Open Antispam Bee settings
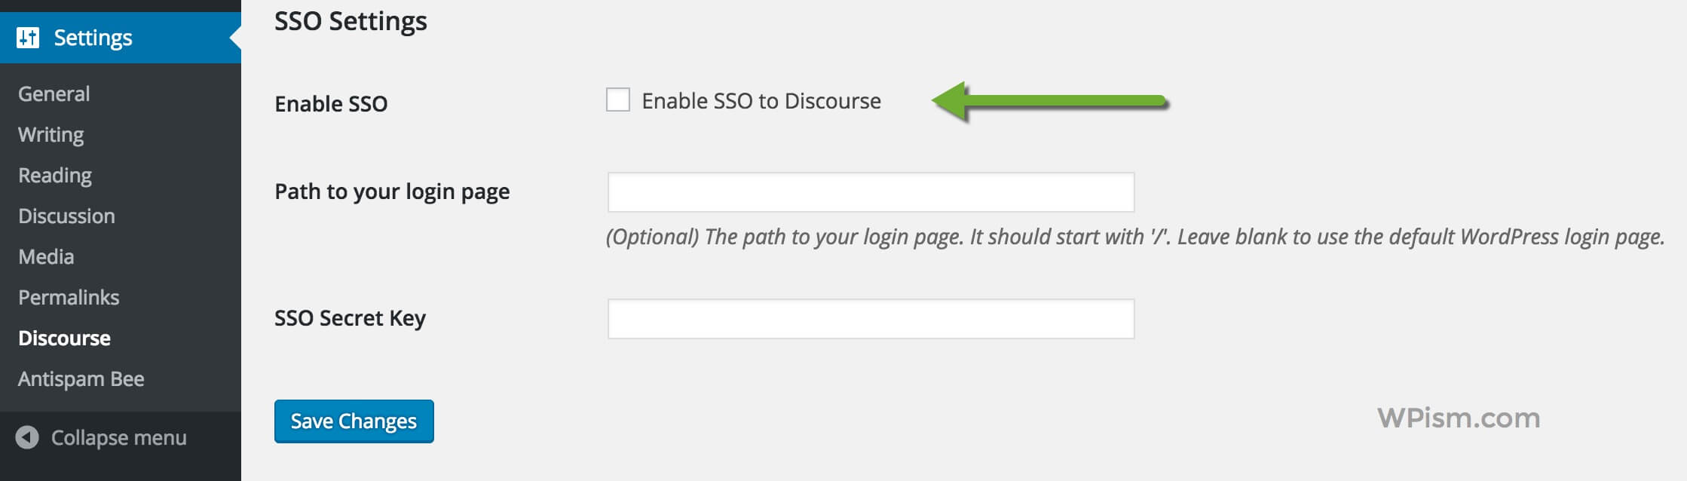The height and width of the screenshot is (481, 1687). (81, 378)
